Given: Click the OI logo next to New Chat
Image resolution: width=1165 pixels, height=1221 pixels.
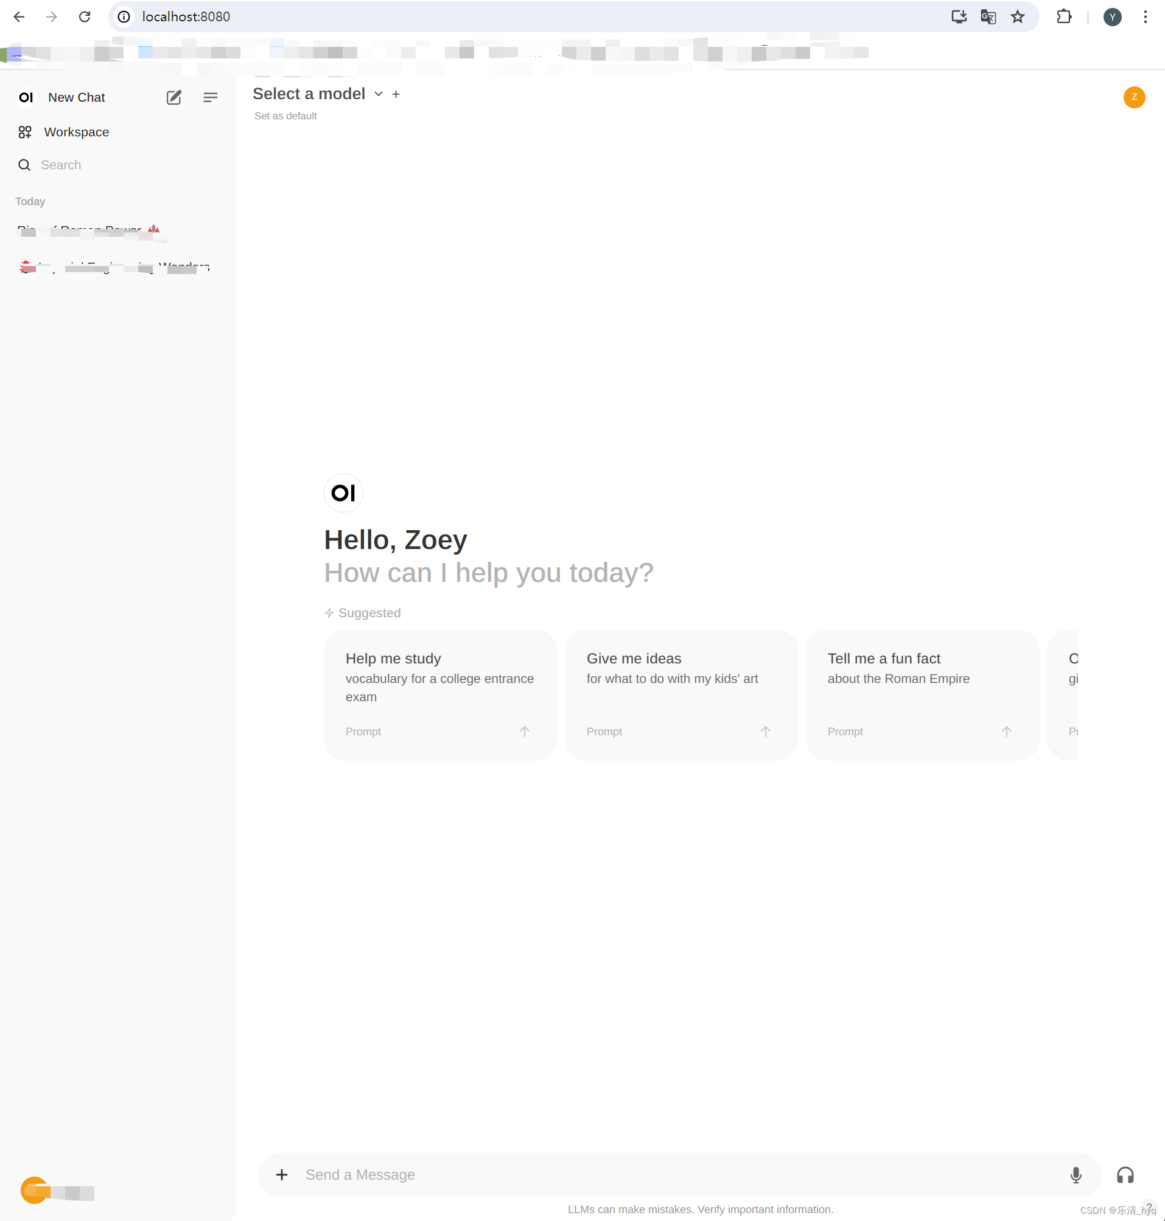Looking at the screenshot, I should click(26, 97).
